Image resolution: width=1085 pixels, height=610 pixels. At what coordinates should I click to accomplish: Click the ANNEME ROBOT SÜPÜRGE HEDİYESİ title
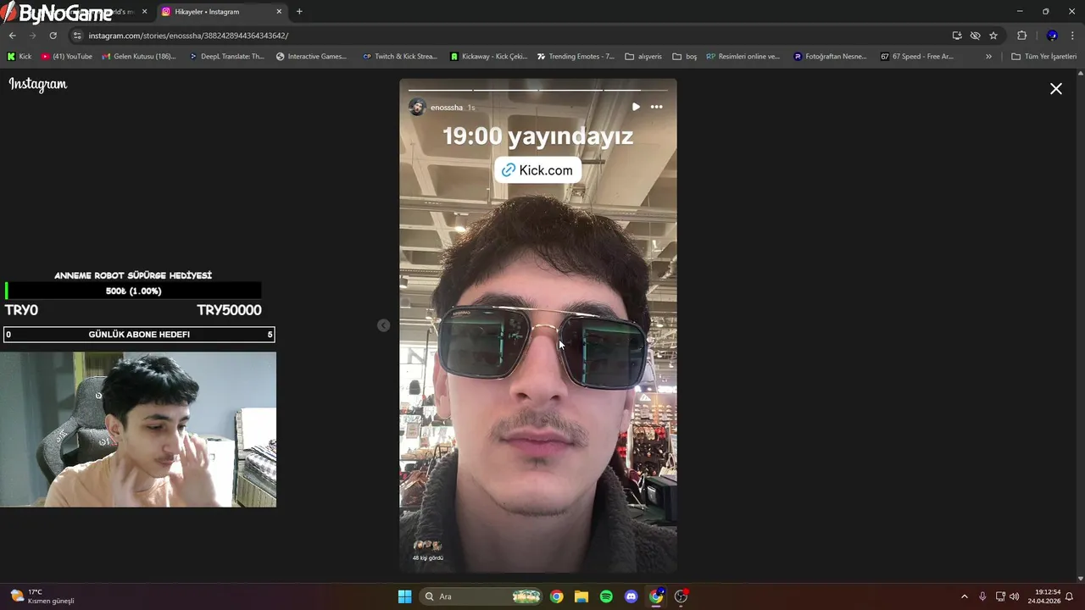pyautogui.click(x=133, y=275)
